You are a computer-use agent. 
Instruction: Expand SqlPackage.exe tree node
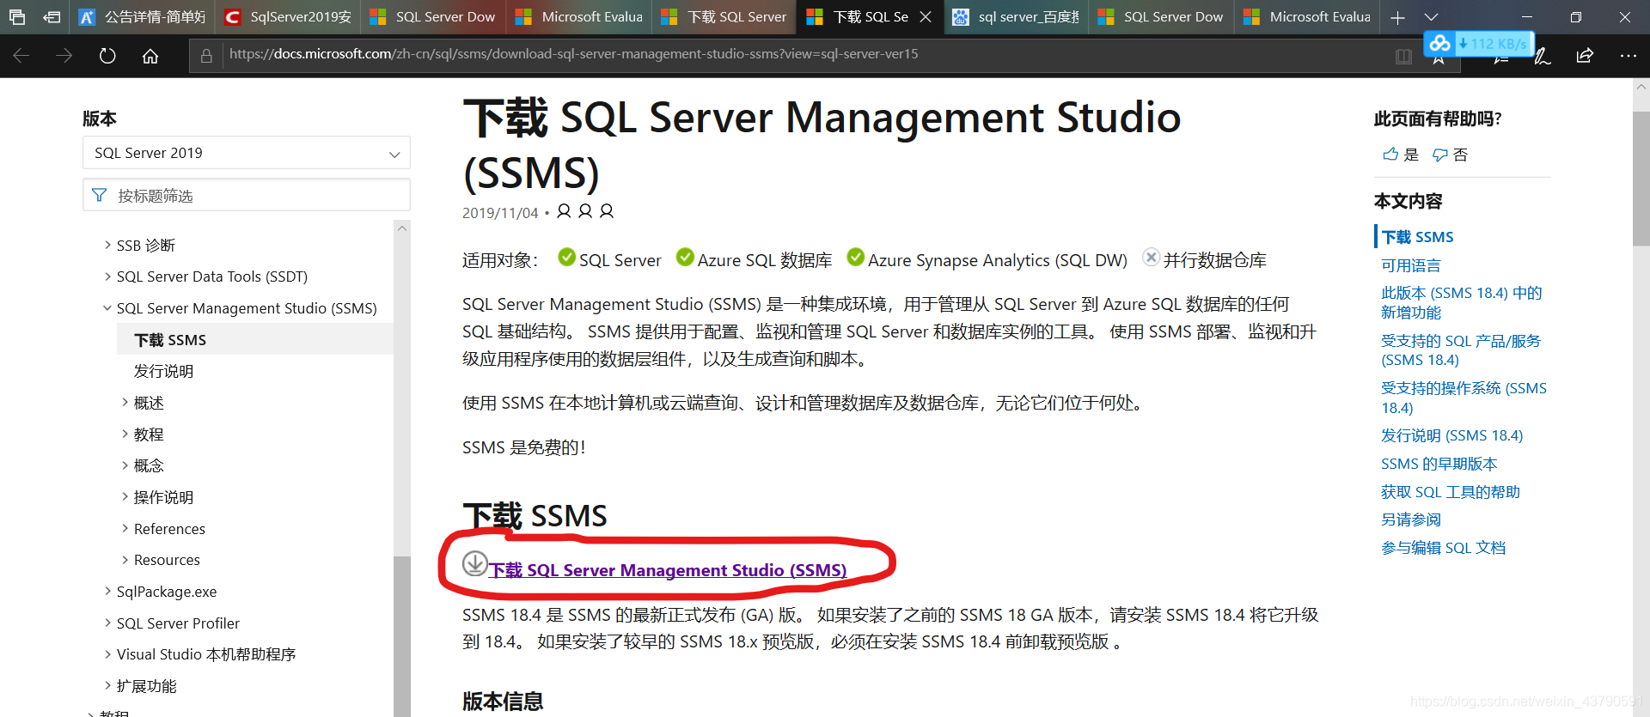point(107,592)
